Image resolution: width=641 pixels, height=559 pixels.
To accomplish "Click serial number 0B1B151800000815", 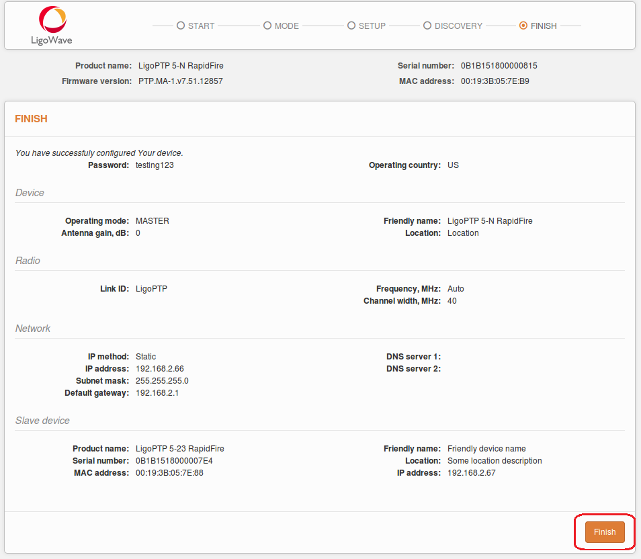I will (499, 65).
